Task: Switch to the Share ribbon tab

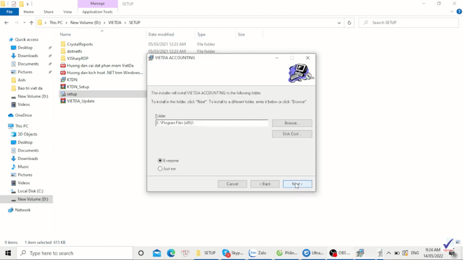Action: 48,12
